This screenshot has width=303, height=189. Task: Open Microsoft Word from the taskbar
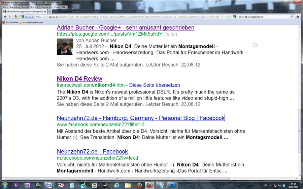click(49, 185)
